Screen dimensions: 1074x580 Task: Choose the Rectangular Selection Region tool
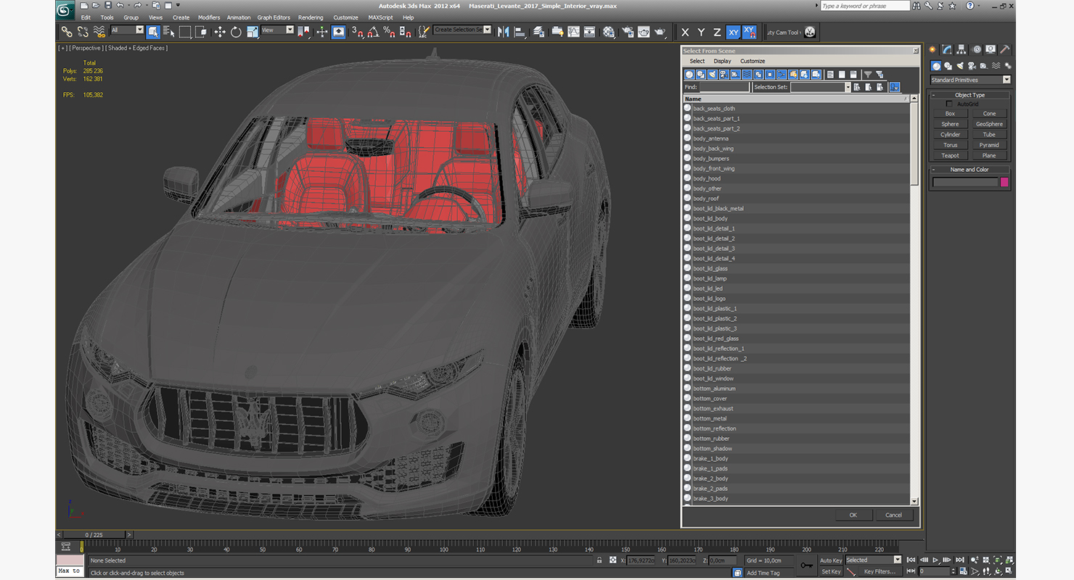pos(185,32)
